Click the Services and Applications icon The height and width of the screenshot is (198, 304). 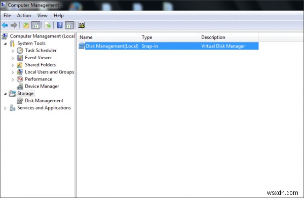point(12,108)
